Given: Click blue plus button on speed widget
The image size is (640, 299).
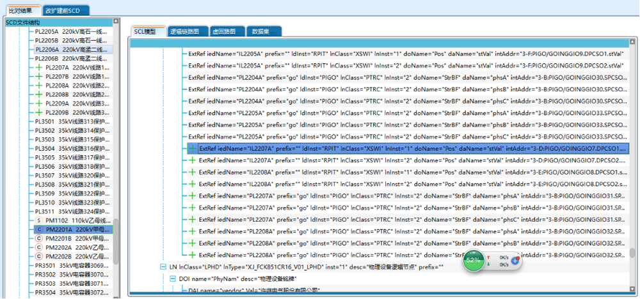Looking at the screenshot, I should [515, 261].
